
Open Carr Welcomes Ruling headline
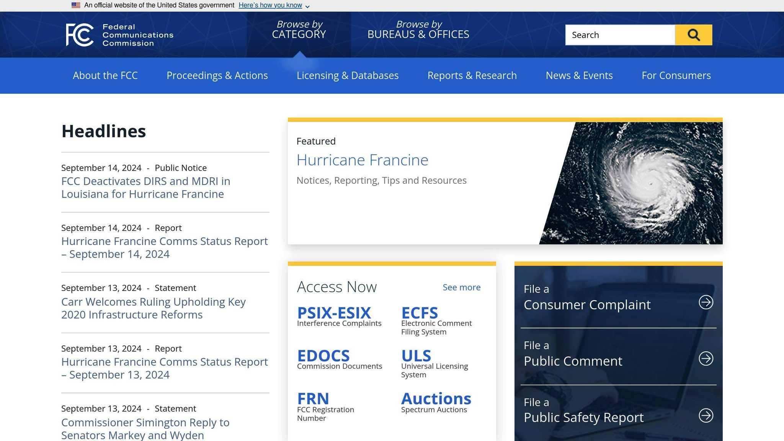[154, 308]
